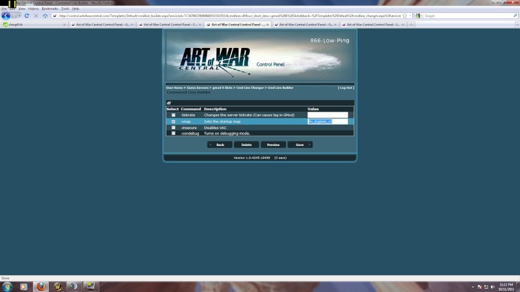Show hidden tray icons arrow
Viewport: 520px width, 292px height.
click(473, 287)
